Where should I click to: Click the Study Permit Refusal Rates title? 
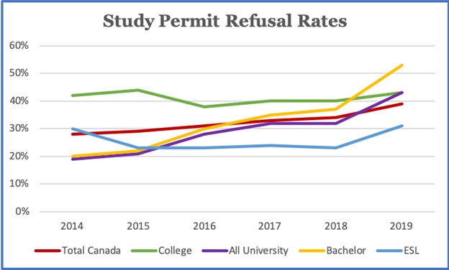pyautogui.click(x=224, y=22)
